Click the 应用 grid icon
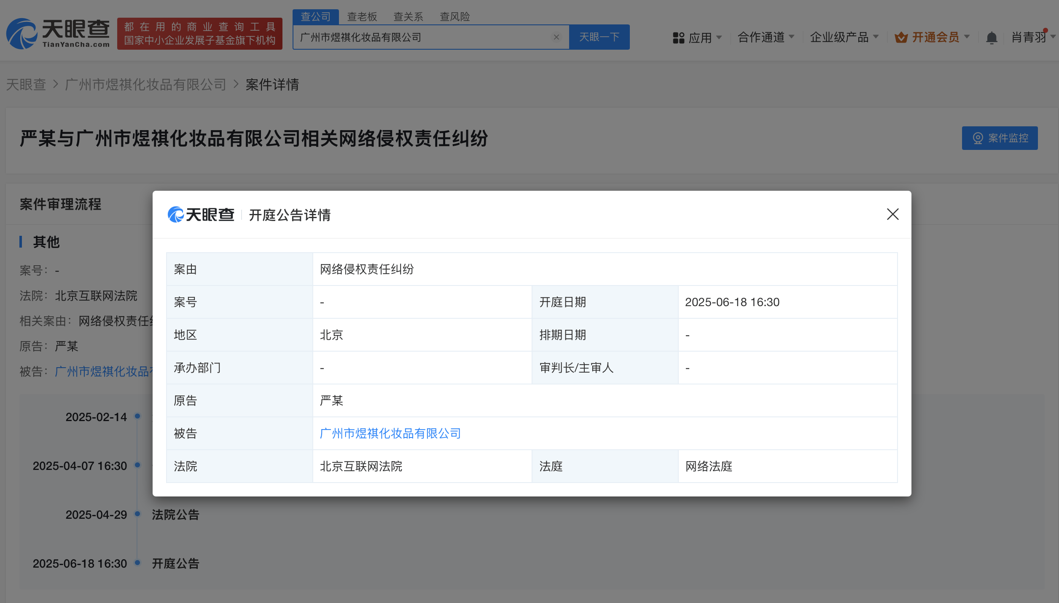This screenshot has height=603, width=1059. [678, 38]
